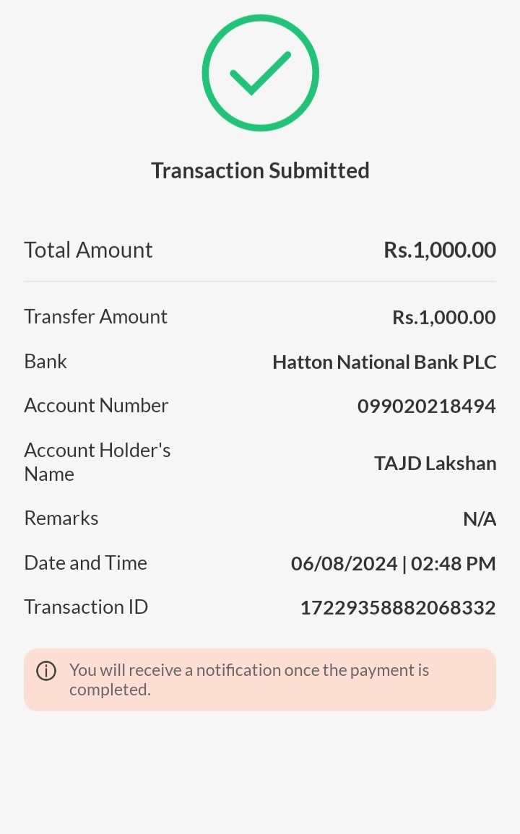Select account number 099020218494

426,406
